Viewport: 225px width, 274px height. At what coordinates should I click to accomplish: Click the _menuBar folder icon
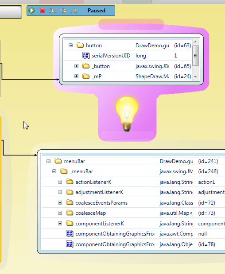[64, 171]
